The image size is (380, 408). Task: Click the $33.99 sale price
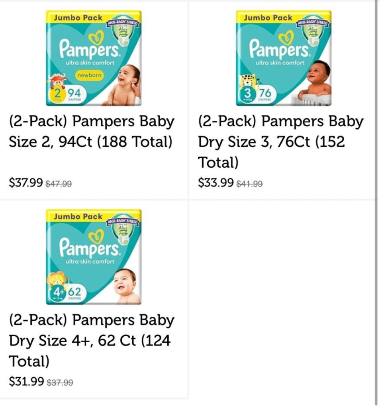[215, 183]
